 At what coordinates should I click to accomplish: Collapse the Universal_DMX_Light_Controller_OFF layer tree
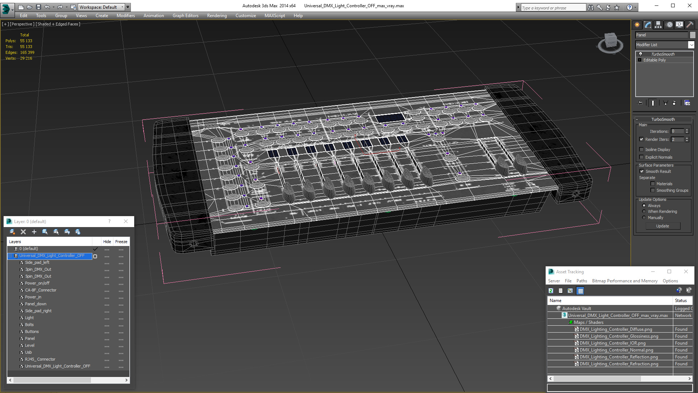pyautogui.click(x=10, y=256)
